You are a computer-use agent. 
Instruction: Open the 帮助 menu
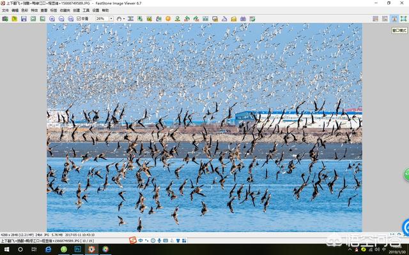(x=105, y=10)
